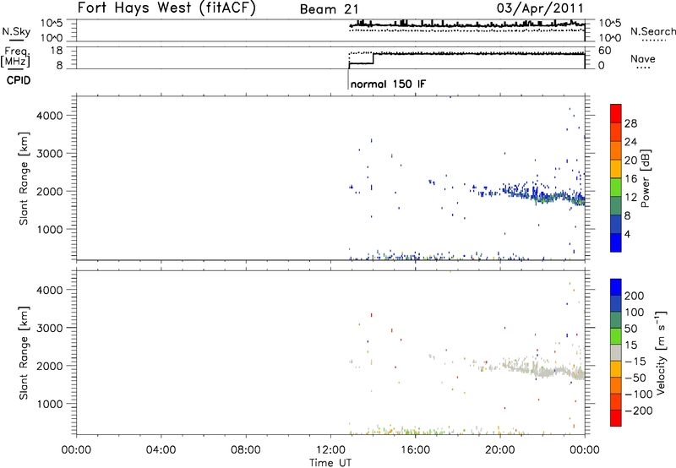Click the "60" tick right of frequency panel
This screenshot has height=468, width=676.
tap(605, 51)
